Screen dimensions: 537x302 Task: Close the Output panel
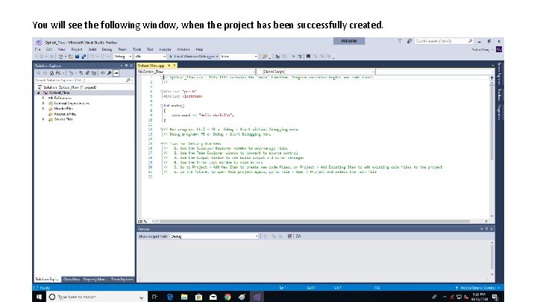[x=492, y=229]
